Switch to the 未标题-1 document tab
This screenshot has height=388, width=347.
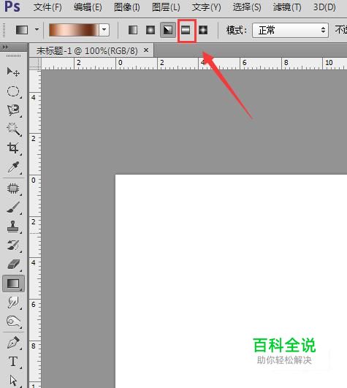[87, 50]
